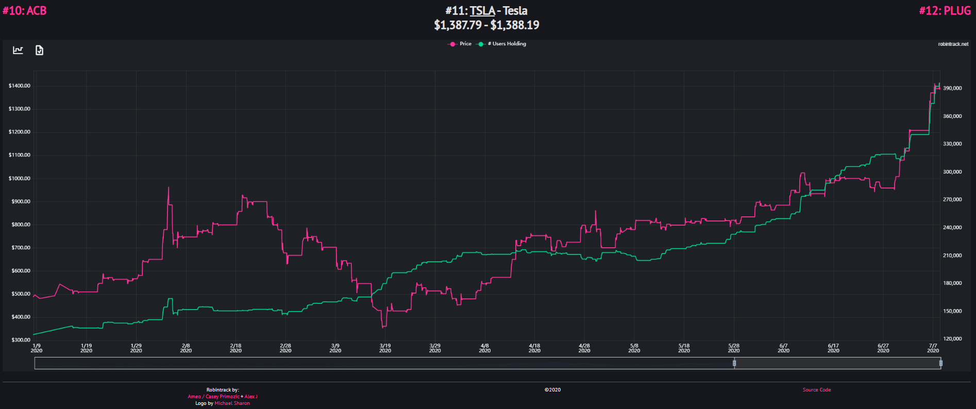Go to next stock #12: PLUG

point(945,10)
